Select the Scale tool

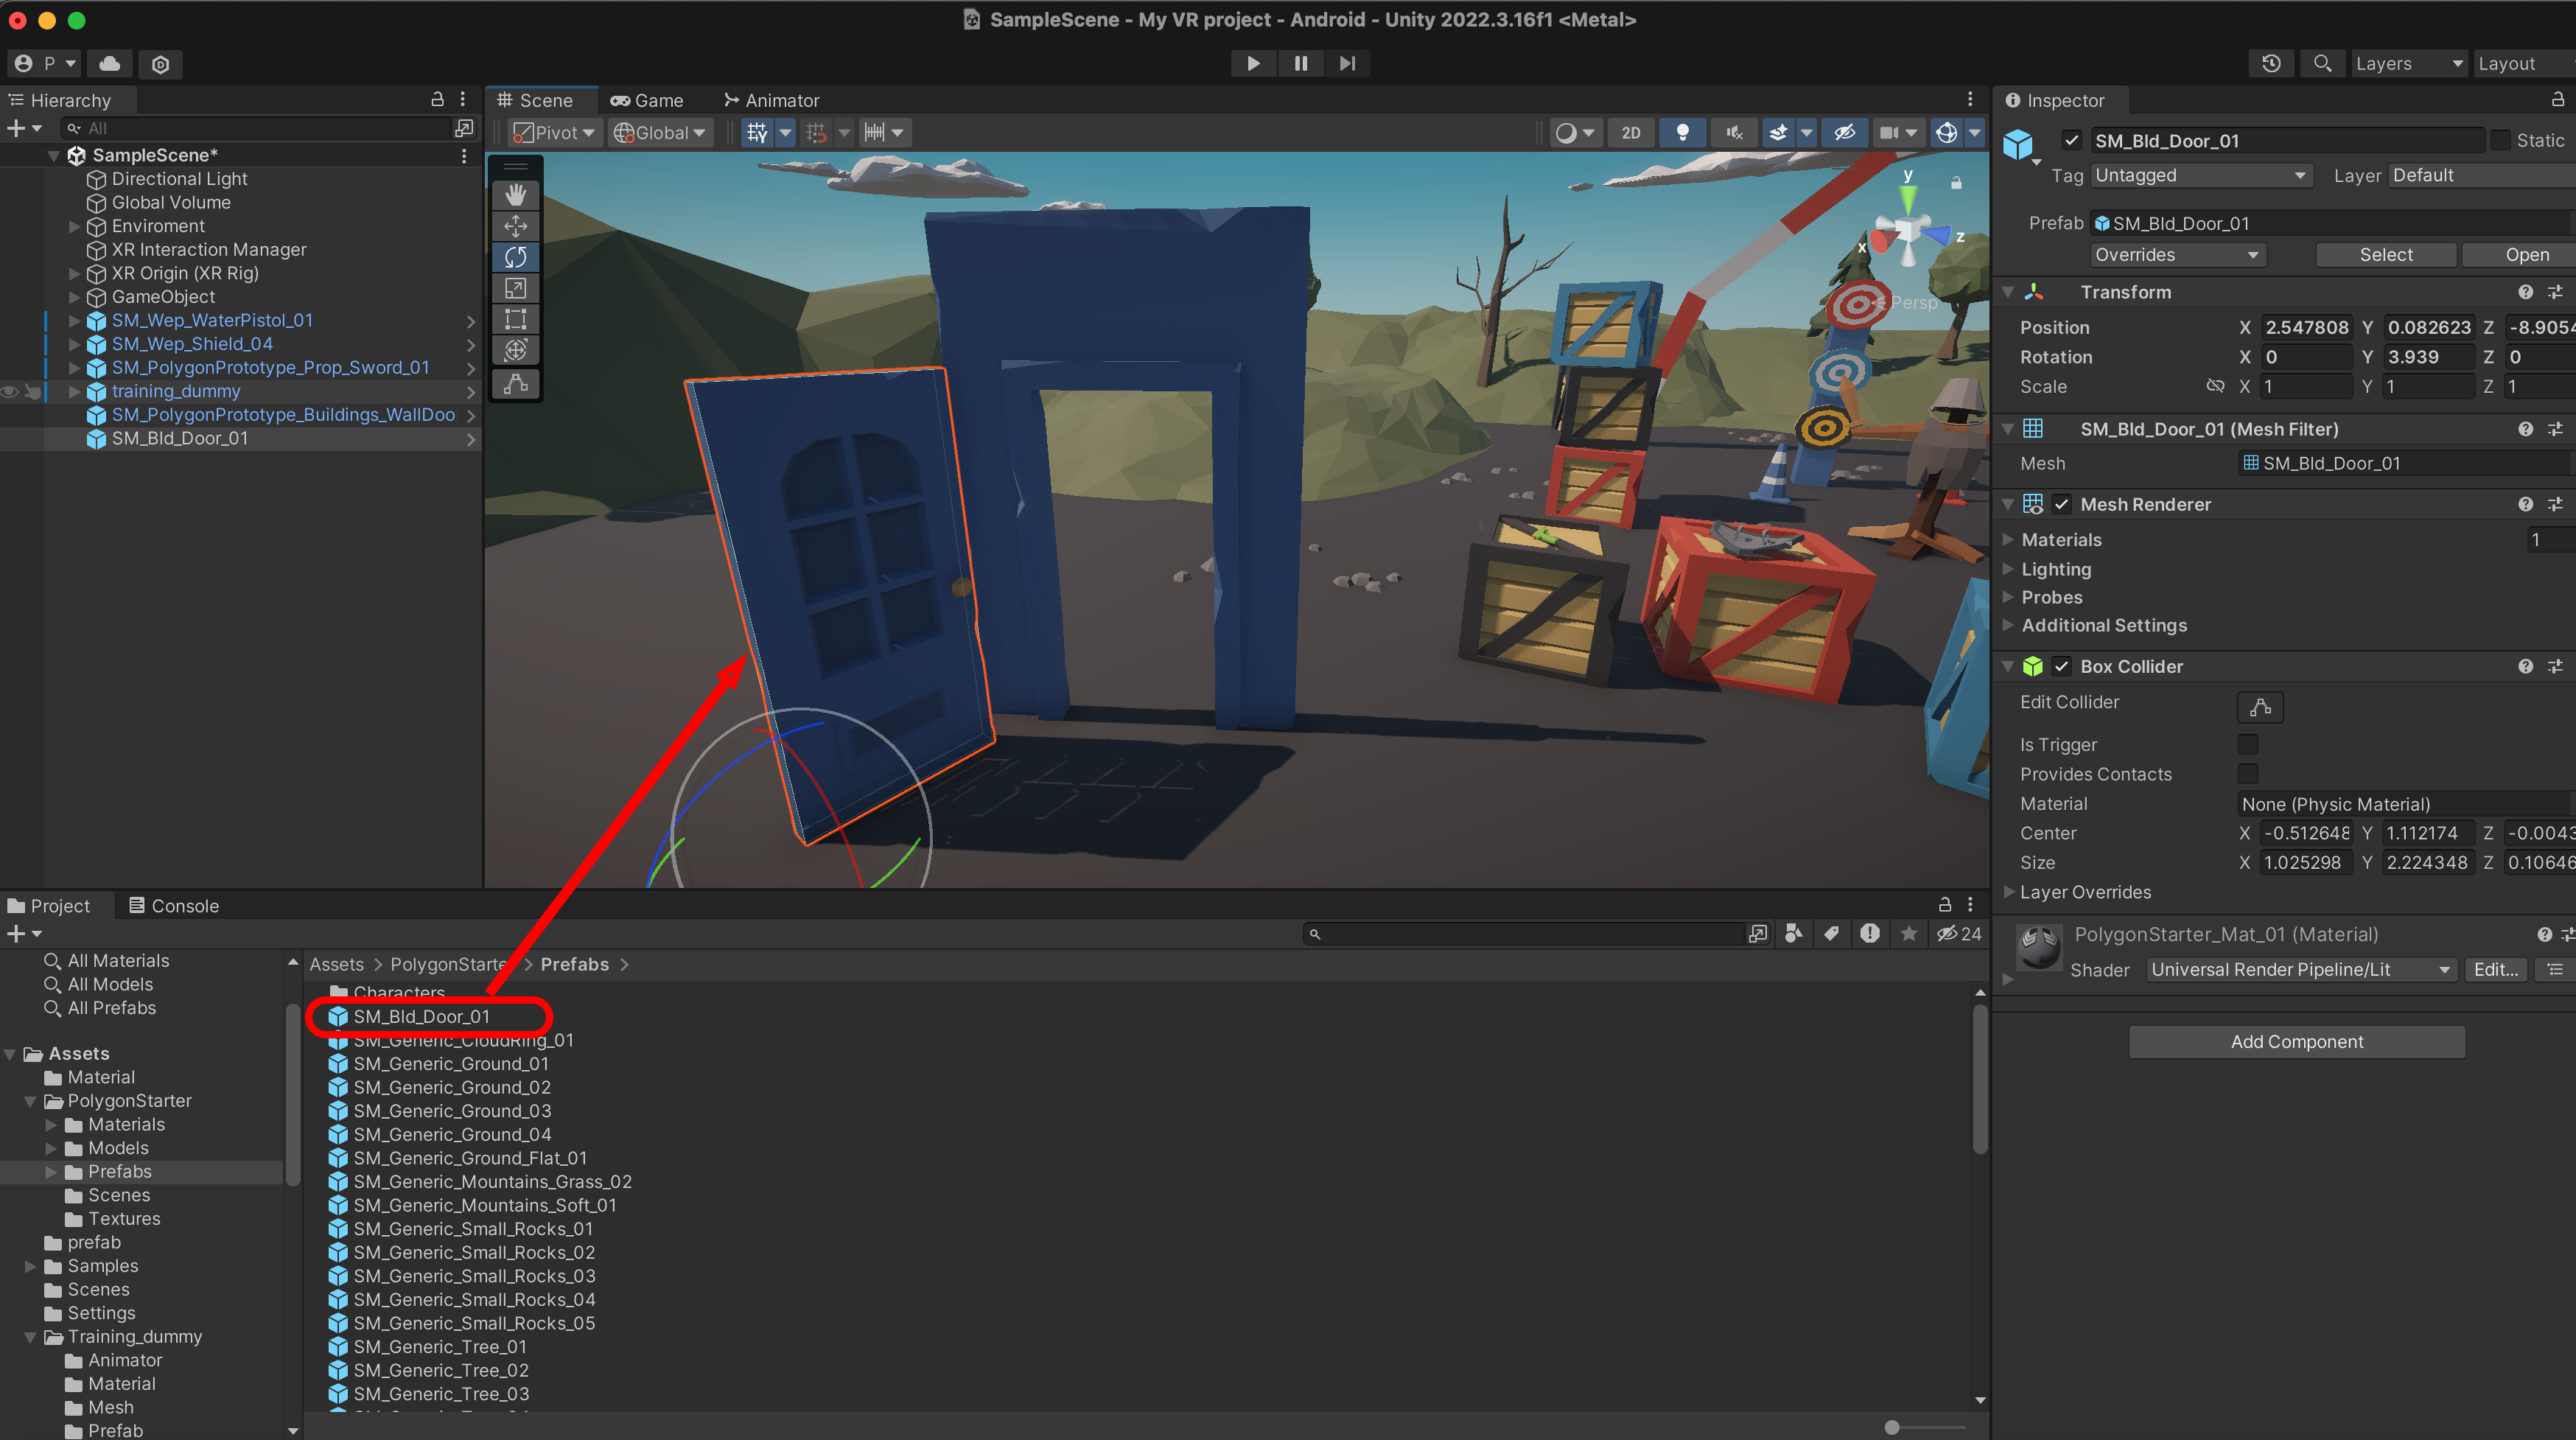515,288
